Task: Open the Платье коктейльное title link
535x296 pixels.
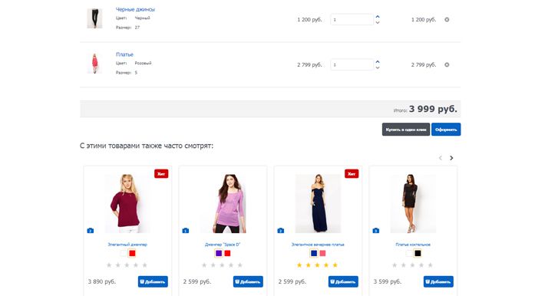Action: coord(413,245)
